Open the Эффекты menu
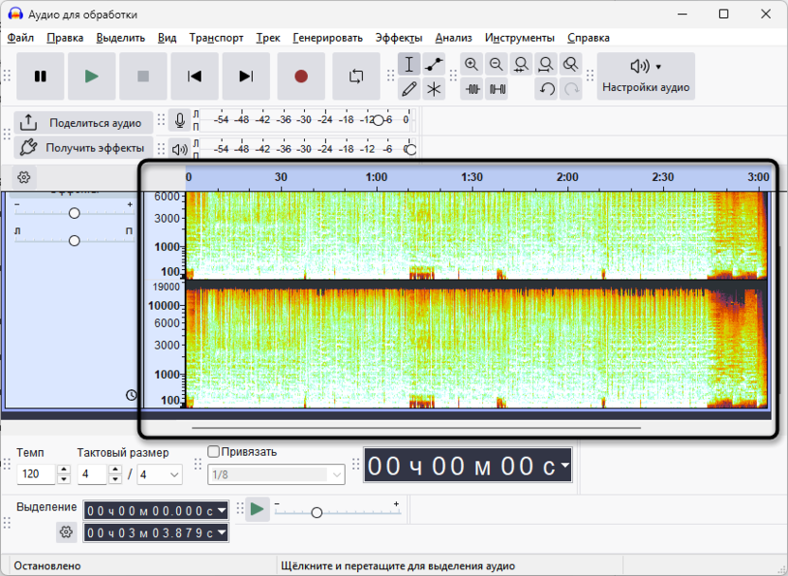Image resolution: width=788 pixels, height=576 pixels. tap(398, 38)
